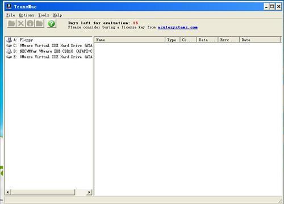Select E: VMware Virtual IDE Hard Drive

pyautogui.click(x=53, y=57)
